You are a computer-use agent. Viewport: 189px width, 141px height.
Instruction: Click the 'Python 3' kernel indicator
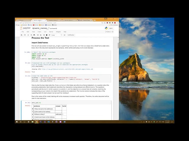(x=110, y=32)
